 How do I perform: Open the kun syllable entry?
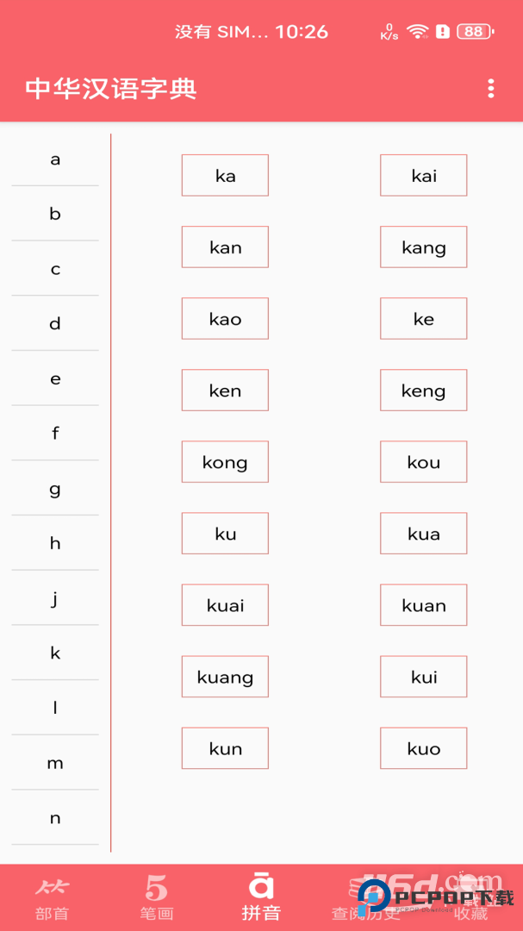tap(225, 747)
